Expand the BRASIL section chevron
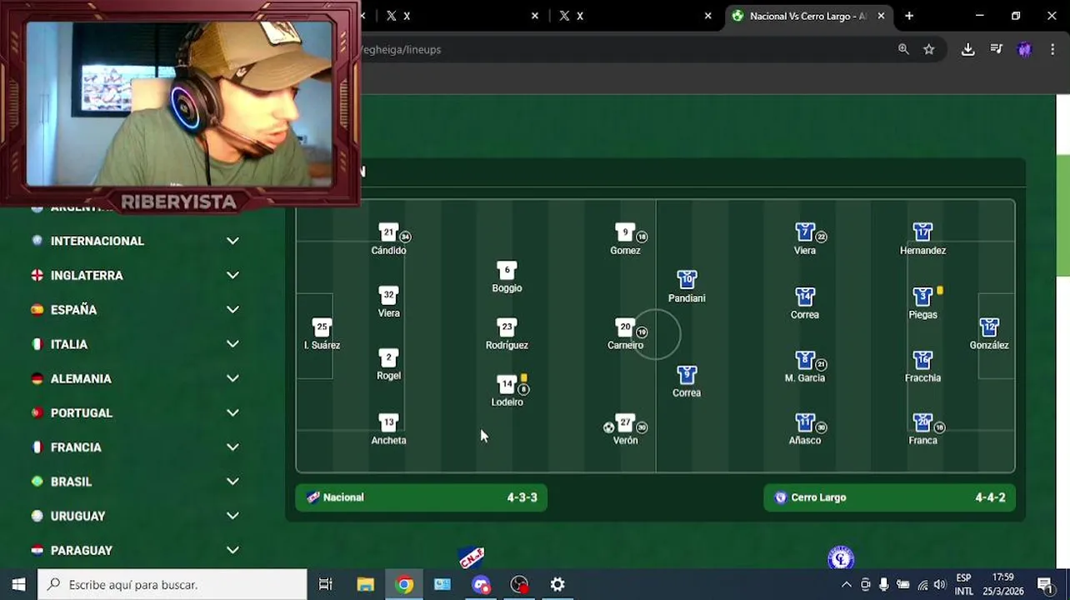This screenshot has width=1070, height=600. coord(232,482)
